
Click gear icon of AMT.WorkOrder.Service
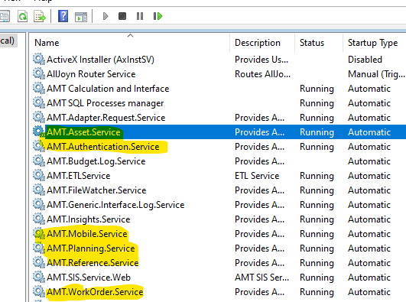coord(39,291)
